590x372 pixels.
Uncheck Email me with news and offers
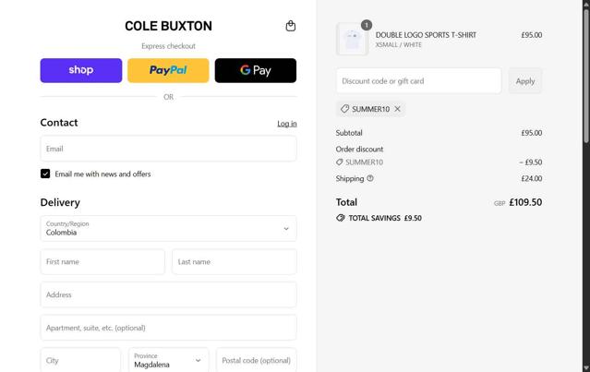(x=45, y=174)
